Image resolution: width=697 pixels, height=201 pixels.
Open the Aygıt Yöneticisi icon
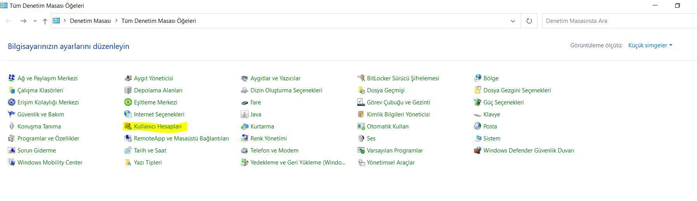pyautogui.click(x=128, y=78)
